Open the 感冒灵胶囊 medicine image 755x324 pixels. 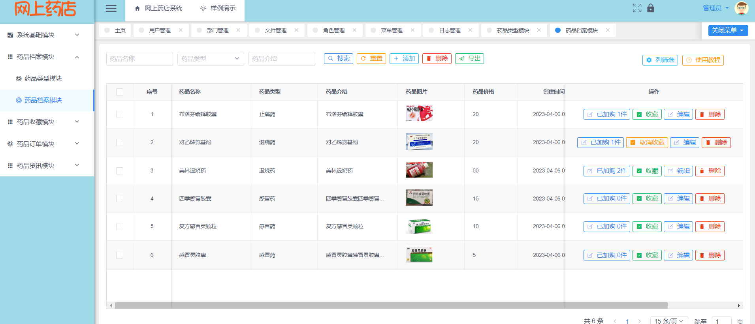[x=419, y=255]
